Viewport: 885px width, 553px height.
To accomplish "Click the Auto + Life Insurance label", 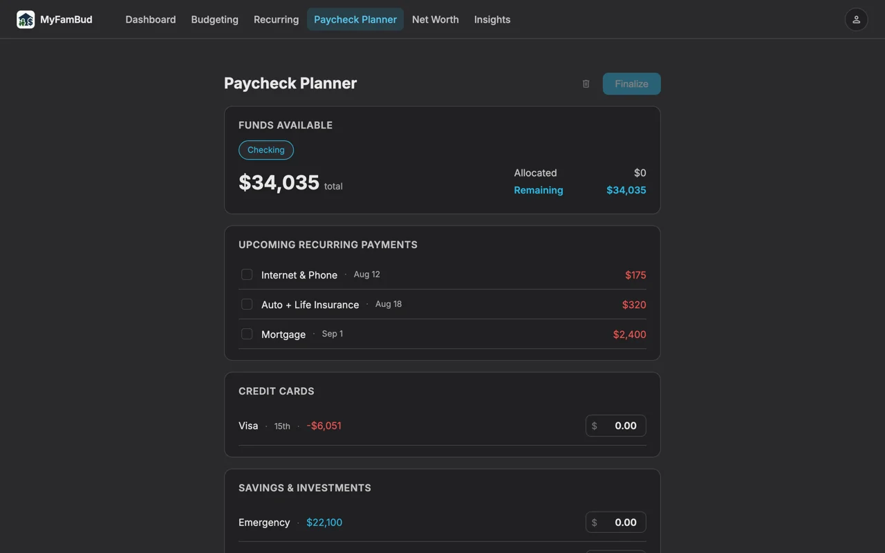I will (310, 305).
